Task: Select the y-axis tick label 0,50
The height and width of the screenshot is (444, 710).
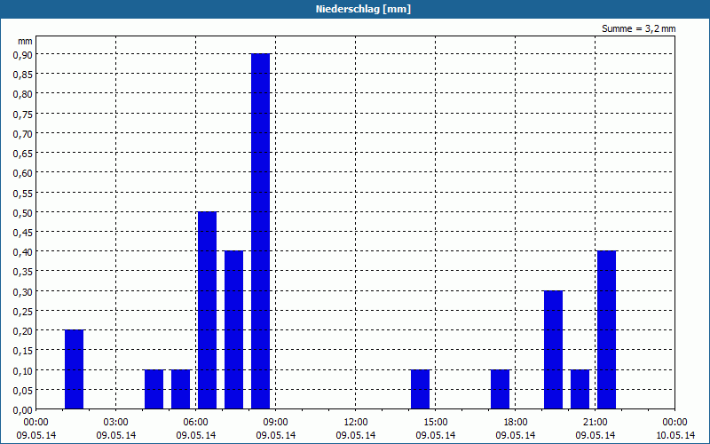Action: click(x=23, y=212)
